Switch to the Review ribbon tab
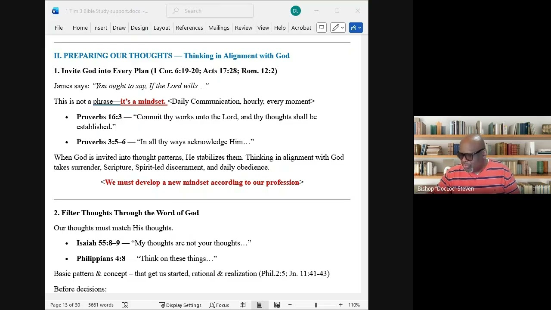Screen dimensions: 551x310 (x=244, y=28)
